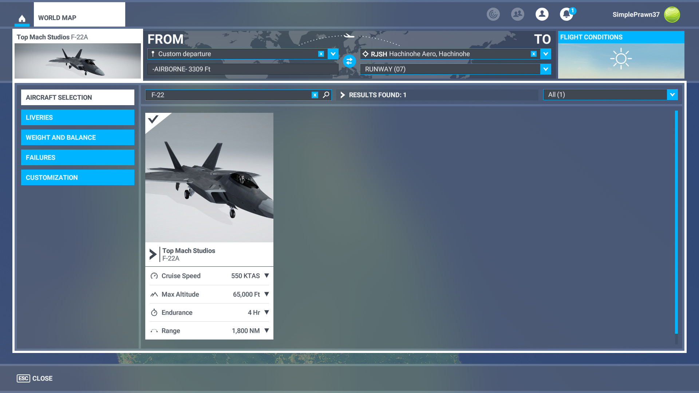This screenshot has height=393, width=699.
Task: Clear the F-22 search text
Action: click(315, 95)
